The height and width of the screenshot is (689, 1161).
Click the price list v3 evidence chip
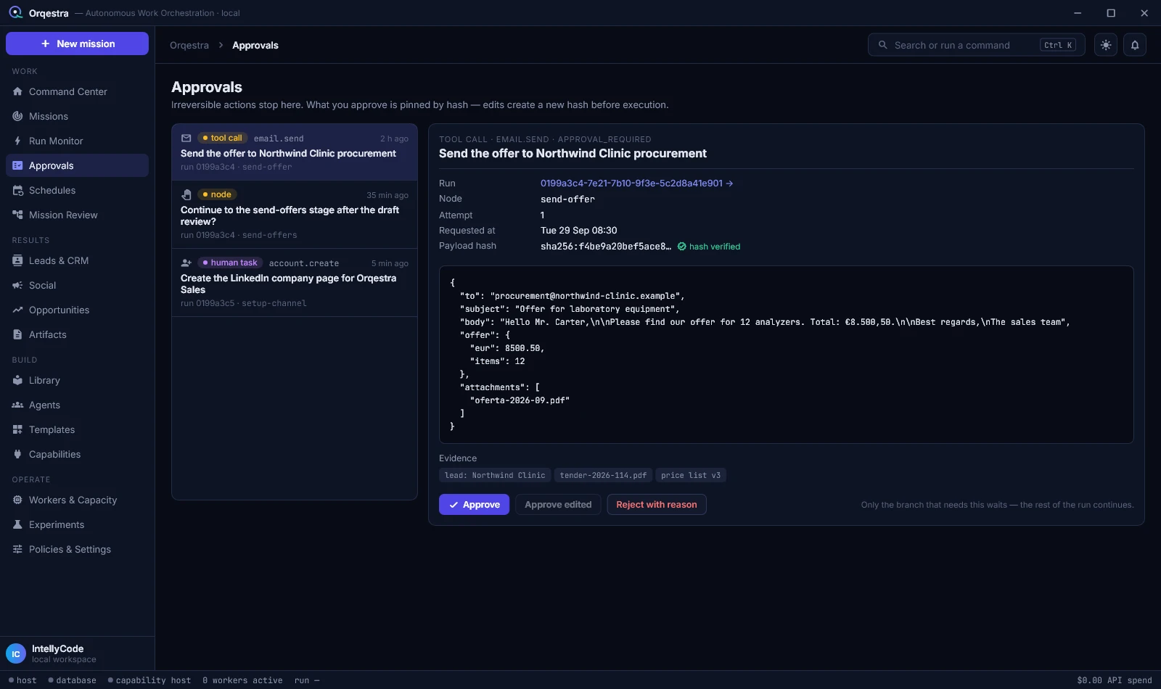coord(691,475)
